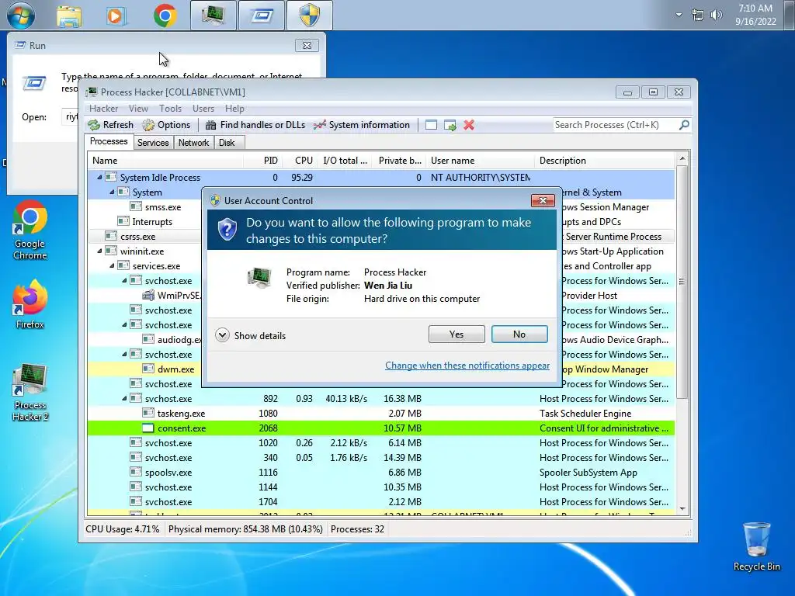Viewport: 795px width, 596px height.
Task: Sort by the CPU column header
Action: [x=299, y=160]
